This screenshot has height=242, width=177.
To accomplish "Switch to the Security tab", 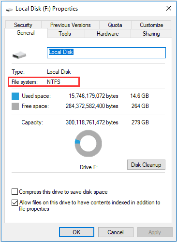I will point(23,25).
